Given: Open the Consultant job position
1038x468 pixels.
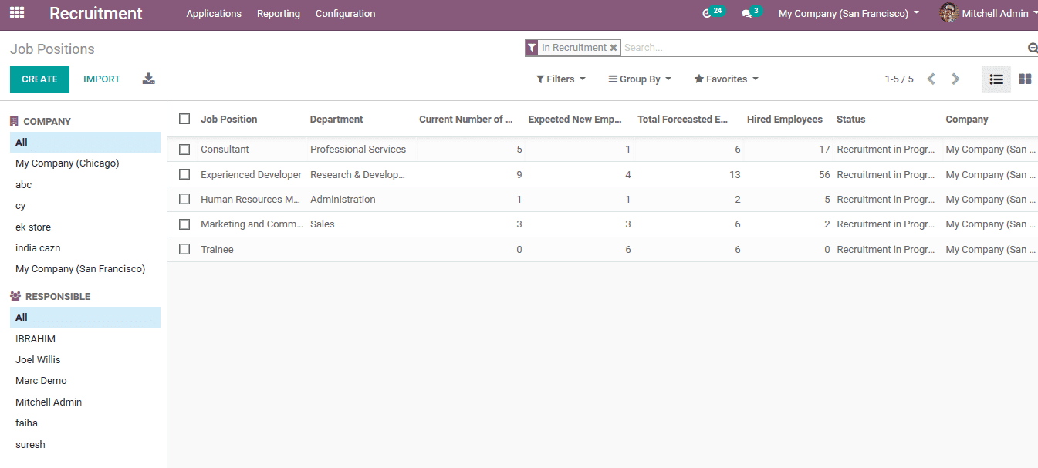Looking at the screenshot, I should (x=225, y=150).
